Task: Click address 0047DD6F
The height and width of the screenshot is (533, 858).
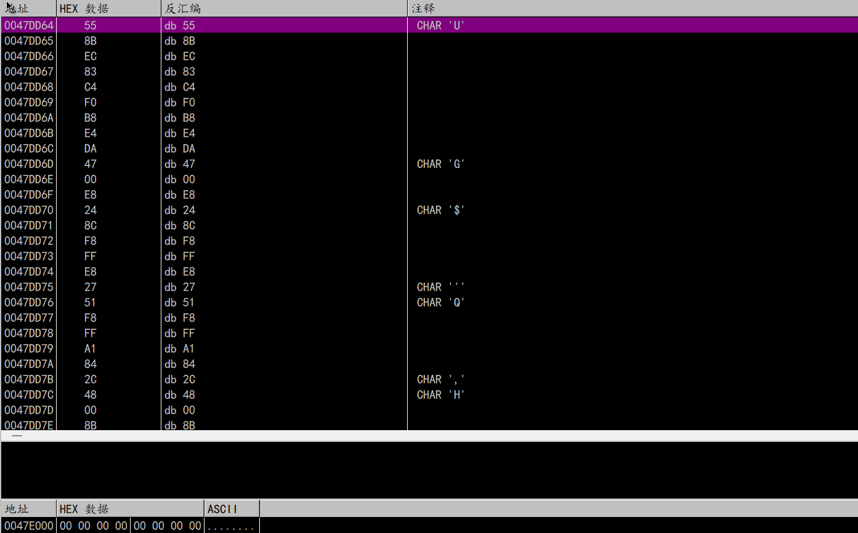Action: coord(29,194)
